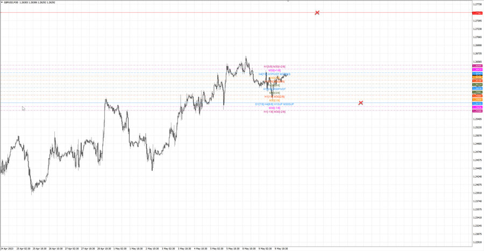The image size is (484, 251).
Task: Click the 1.25070 price axis value
Action: coord(477,136)
